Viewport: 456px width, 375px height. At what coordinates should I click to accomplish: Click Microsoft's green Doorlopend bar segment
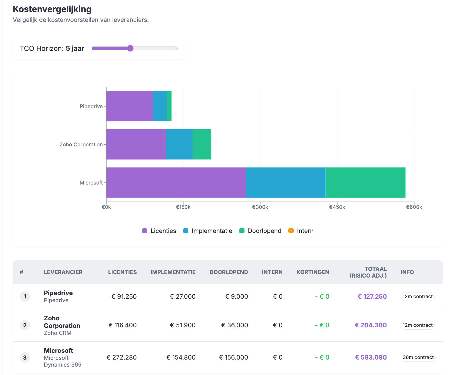[x=365, y=183]
